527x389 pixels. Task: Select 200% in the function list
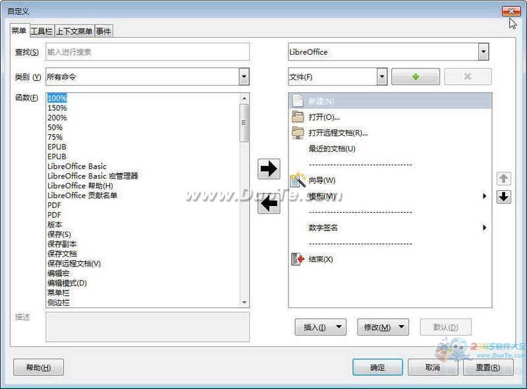pyautogui.click(x=57, y=118)
